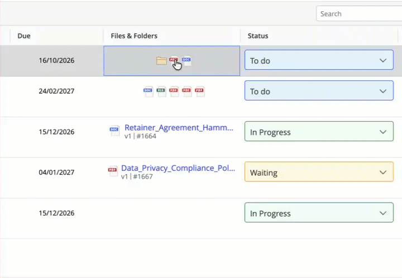
Task: Open In Progress dropdown in the row without files
Action: [x=319, y=213]
